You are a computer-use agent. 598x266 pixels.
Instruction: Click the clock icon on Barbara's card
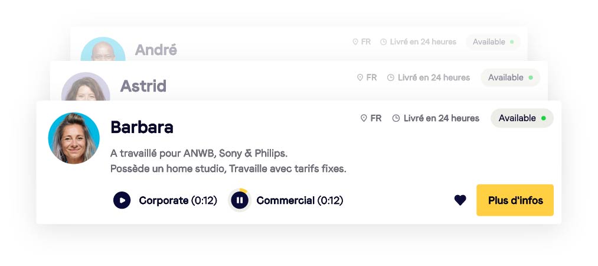tap(396, 118)
